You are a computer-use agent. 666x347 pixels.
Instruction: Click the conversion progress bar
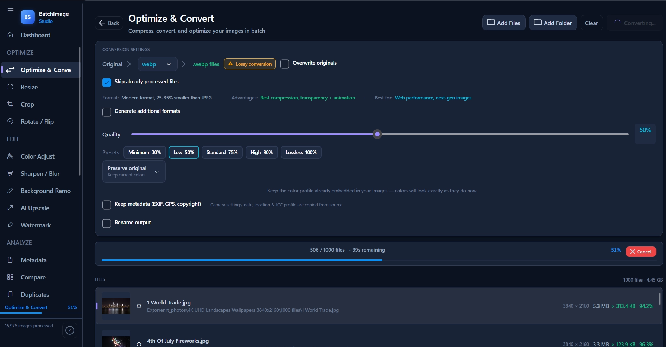(x=379, y=260)
